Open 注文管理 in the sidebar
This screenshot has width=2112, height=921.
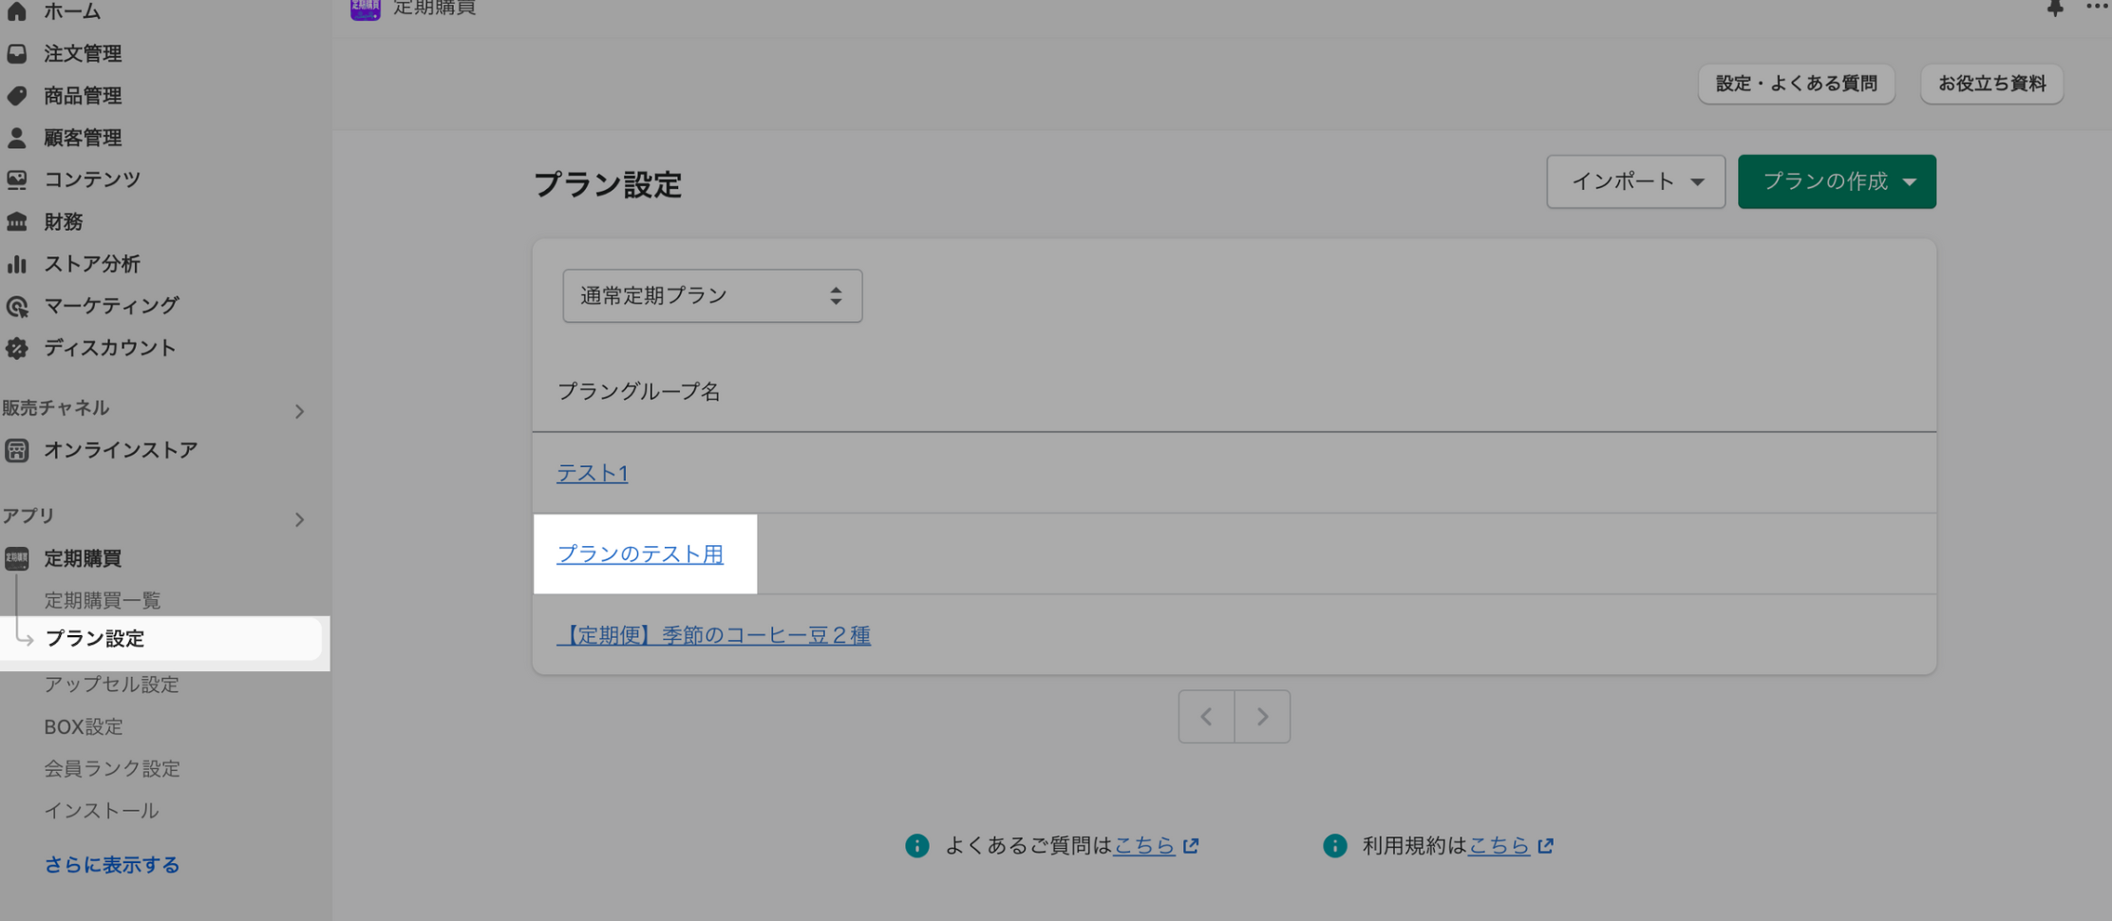coord(83,54)
